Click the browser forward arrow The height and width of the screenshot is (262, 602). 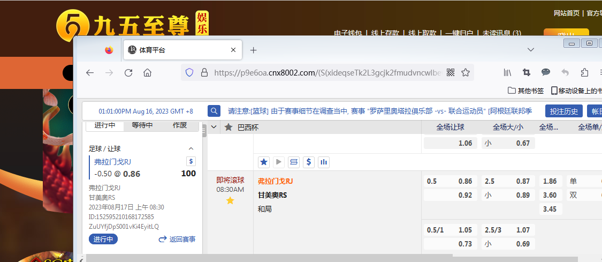[x=109, y=73]
